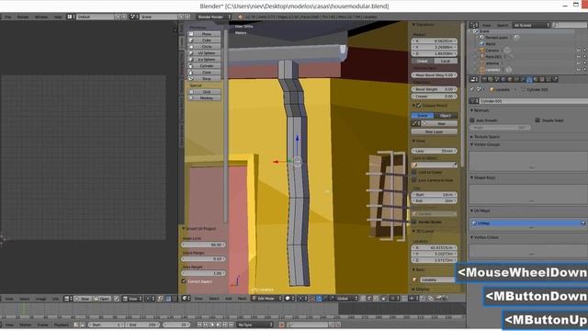Jump to the start frame in timeline
588x331 pixels.
coord(199,325)
